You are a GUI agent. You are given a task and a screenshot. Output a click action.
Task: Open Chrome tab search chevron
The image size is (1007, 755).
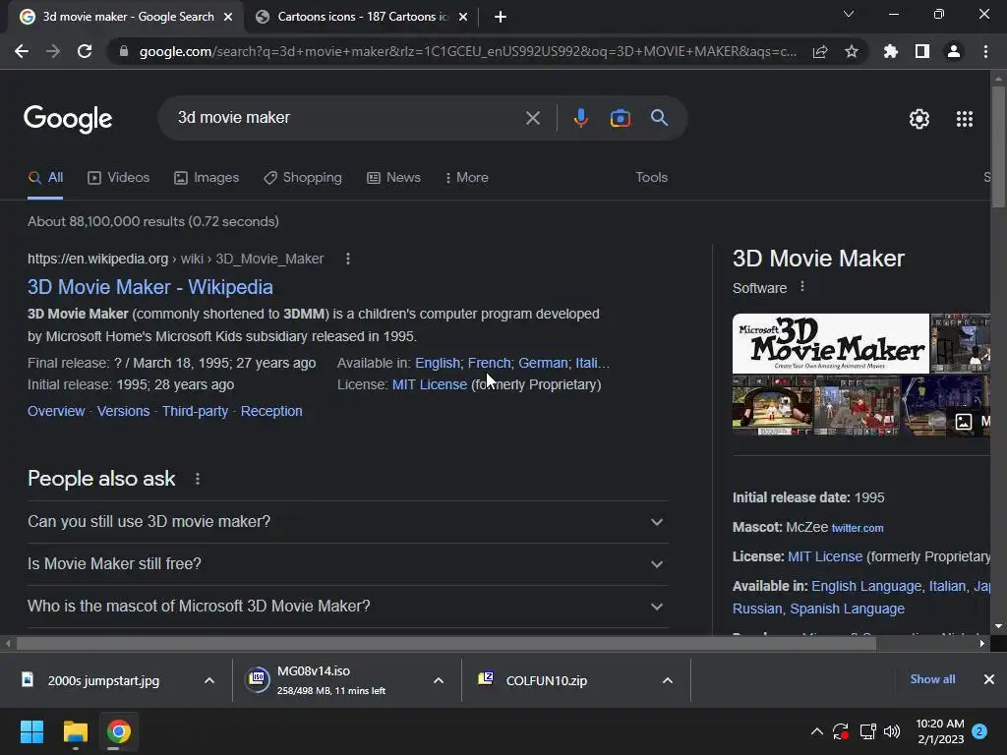(849, 14)
